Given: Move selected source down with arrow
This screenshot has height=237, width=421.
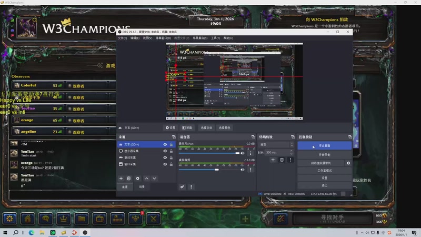Looking at the screenshot, I should [154, 179].
